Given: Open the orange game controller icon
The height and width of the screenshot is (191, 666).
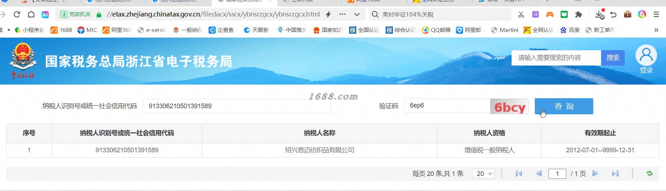Looking at the screenshot, I should click(x=550, y=14).
